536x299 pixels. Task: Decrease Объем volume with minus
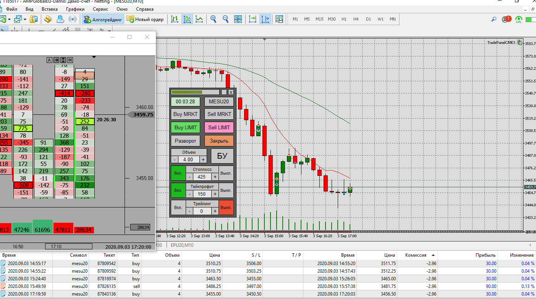174,159
